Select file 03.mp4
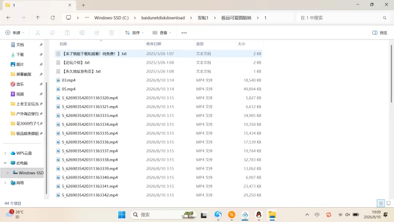Viewport: 394px width, 222px height. click(159, 80)
